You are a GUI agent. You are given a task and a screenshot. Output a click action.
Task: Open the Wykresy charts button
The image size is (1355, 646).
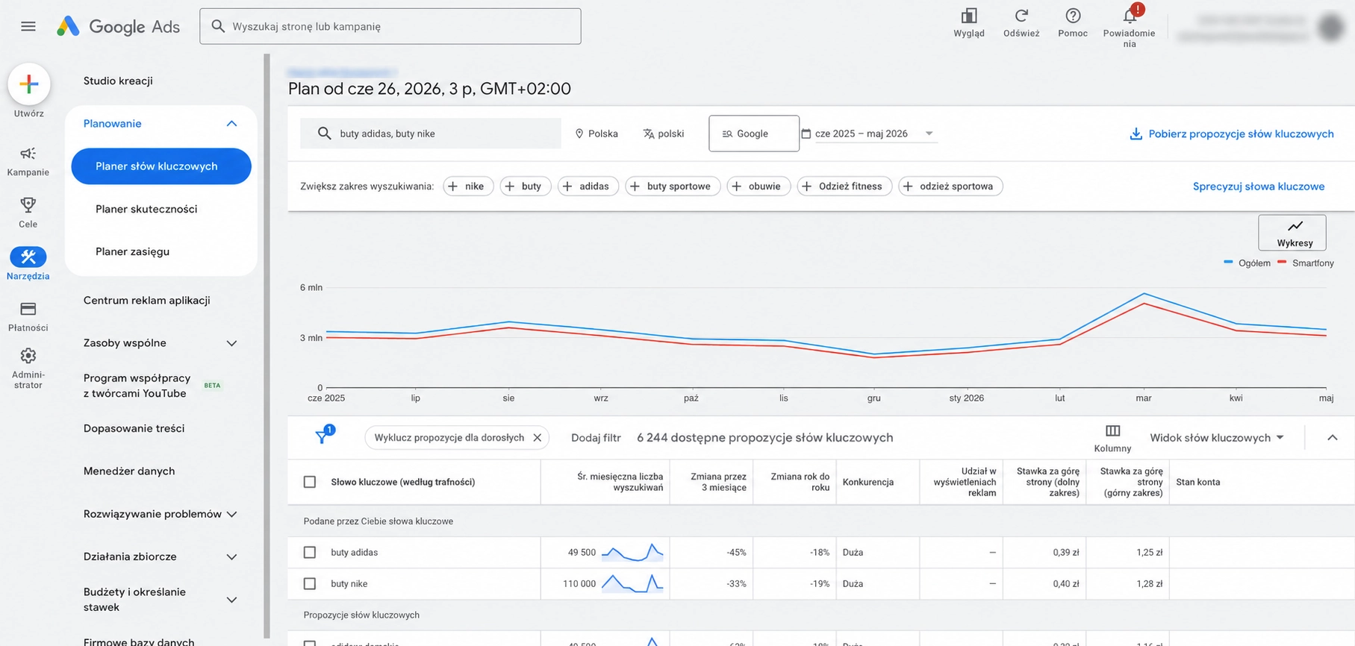coord(1292,233)
